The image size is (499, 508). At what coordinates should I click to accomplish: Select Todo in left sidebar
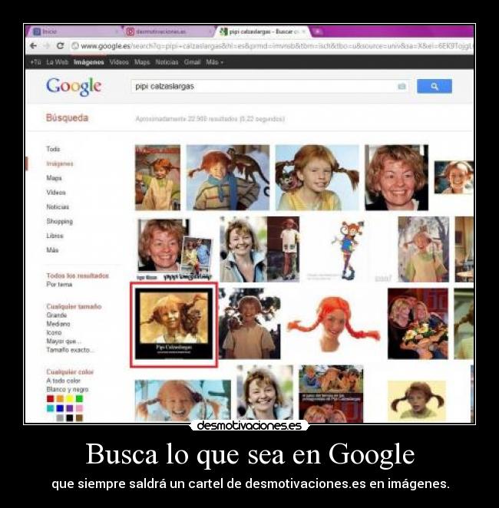[53, 149]
